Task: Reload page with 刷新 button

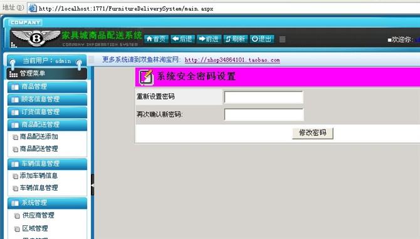Action: pos(236,39)
